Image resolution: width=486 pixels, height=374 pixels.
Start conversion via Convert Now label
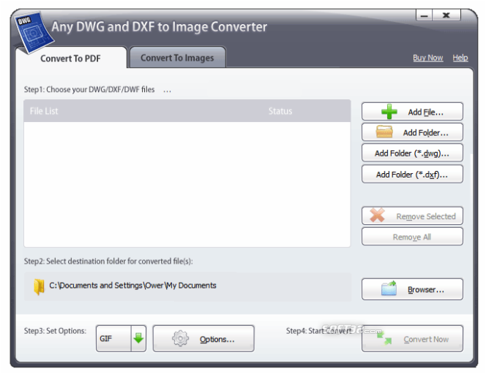[x=426, y=340]
